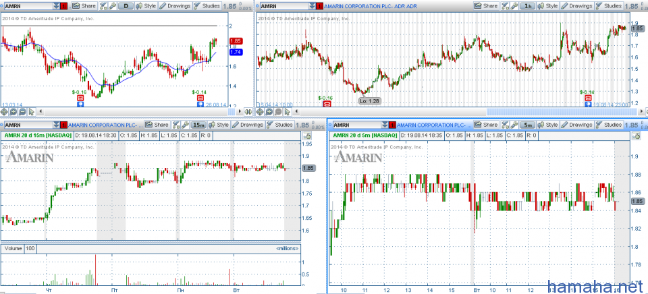Image resolution: width=648 pixels, height=294 pixels.
Task: Change the 1h timeframe selector
Action: pos(527,6)
